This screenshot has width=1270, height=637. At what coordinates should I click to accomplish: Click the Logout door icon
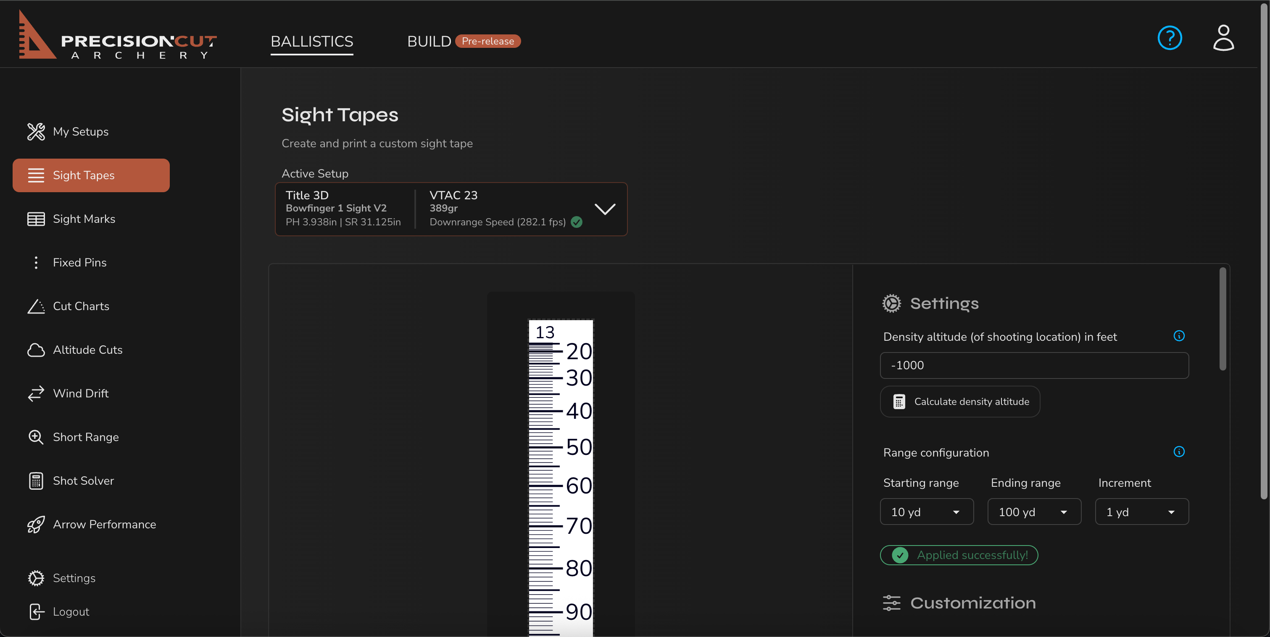(36, 611)
